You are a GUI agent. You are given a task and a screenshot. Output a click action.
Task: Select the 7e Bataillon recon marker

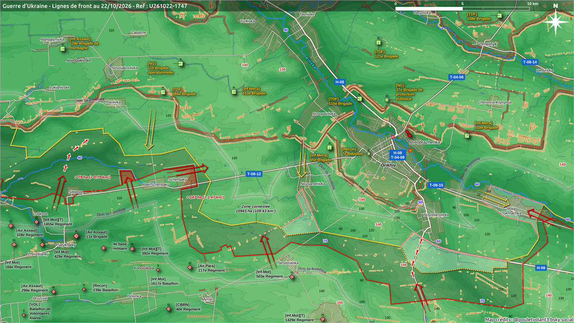pyautogui.click(x=369, y=154)
